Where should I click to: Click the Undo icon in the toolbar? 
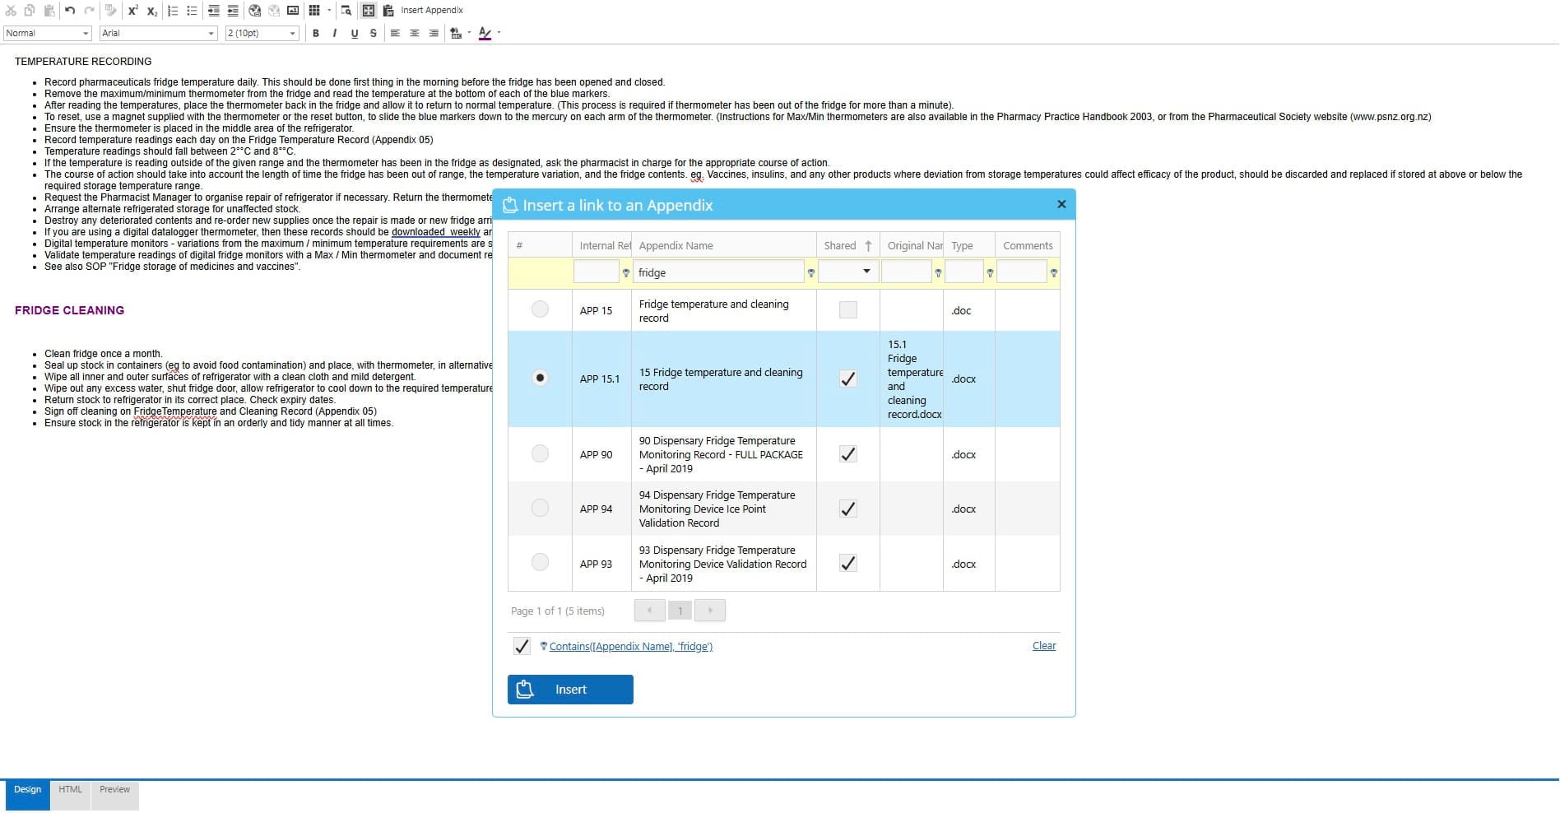[x=70, y=11]
